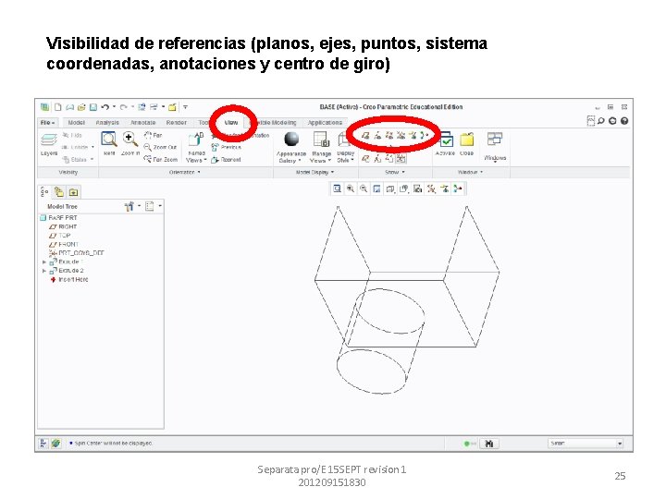Click Undo arrow in quick access toolbar
The height and width of the screenshot is (499, 666).
click(x=105, y=107)
